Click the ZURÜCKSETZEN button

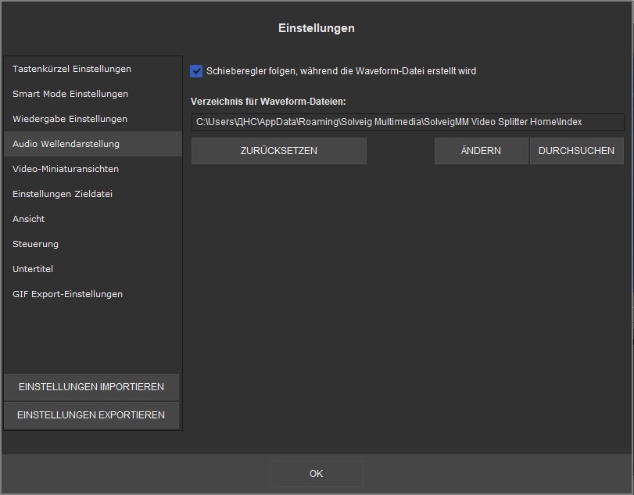[279, 151]
